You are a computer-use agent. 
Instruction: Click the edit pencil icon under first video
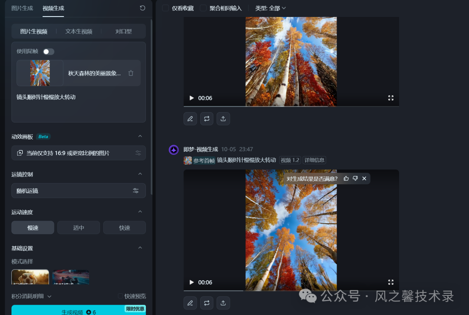click(190, 119)
